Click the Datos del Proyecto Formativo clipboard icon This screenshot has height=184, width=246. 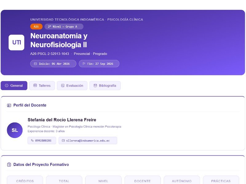(9, 165)
